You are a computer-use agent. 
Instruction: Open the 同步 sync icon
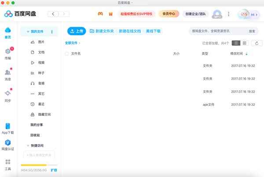point(7,93)
